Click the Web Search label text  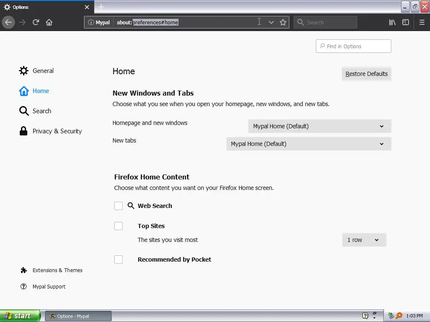(x=155, y=206)
